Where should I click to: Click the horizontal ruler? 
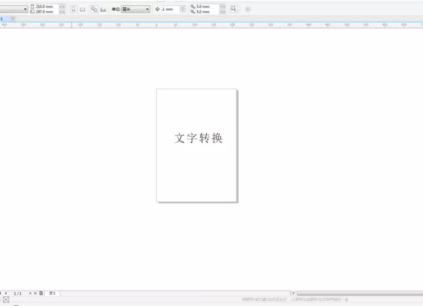[211, 25]
